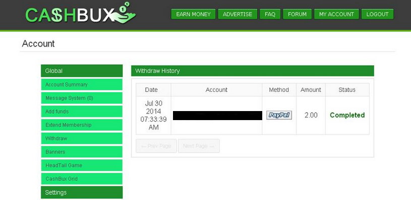Click the Prev Page button
This screenshot has width=411, height=200.
156,146
